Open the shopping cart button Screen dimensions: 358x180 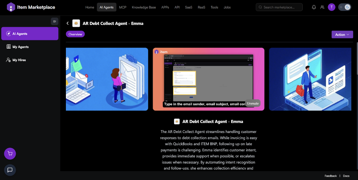tap(10, 154)
